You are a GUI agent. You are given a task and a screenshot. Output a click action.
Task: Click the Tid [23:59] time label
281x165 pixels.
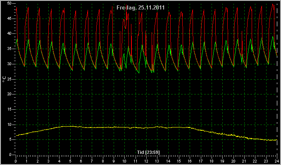[x=148, y=152]
